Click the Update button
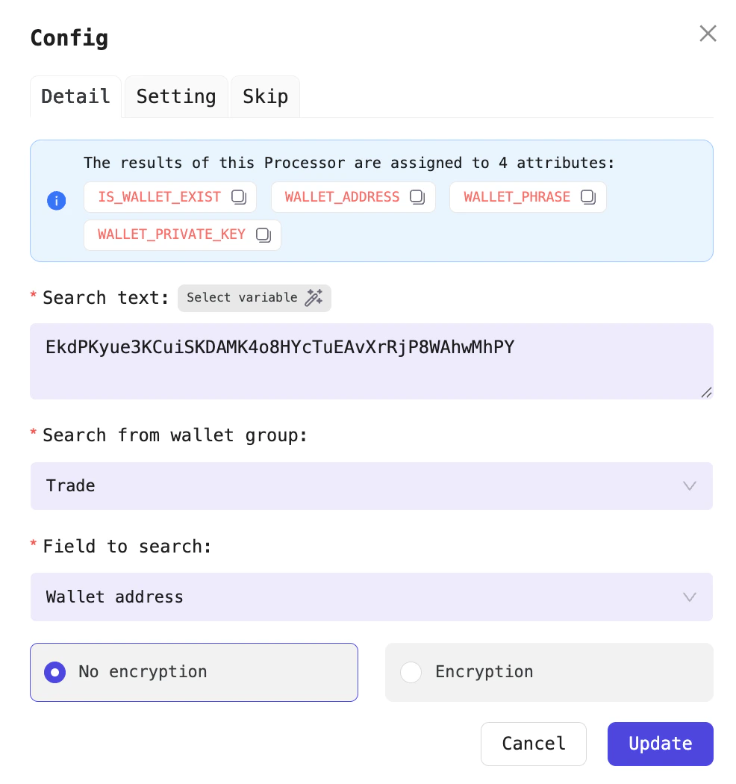 660,744
